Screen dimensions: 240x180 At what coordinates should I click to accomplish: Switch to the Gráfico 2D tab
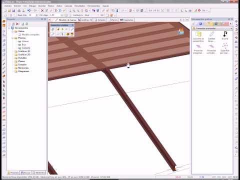coord(85,20)
